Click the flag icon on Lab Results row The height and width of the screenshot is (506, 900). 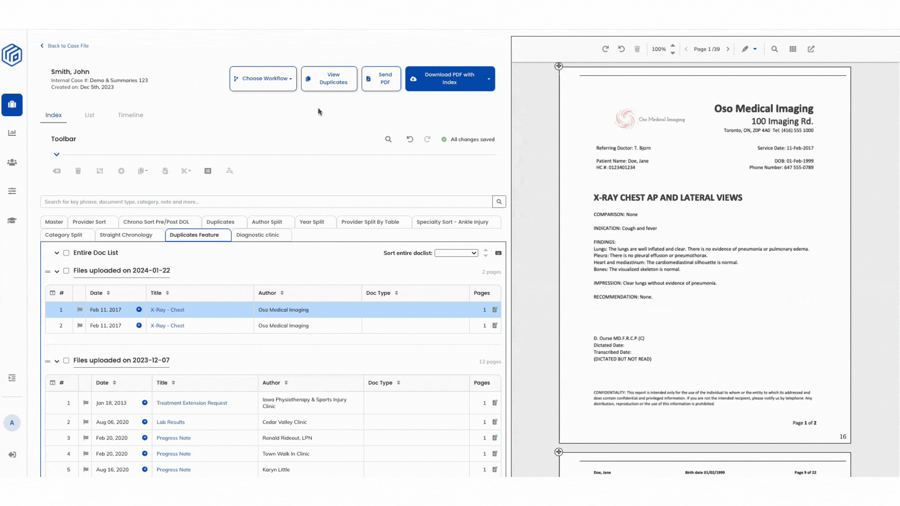pos(86,422)
